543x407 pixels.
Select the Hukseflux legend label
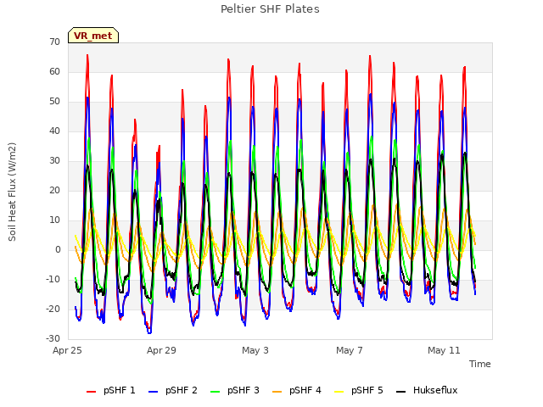click(x=435, y=390)
